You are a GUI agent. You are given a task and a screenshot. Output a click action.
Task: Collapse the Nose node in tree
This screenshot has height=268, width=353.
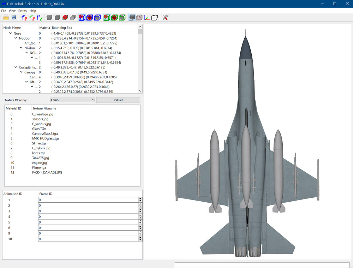pos(10,33)
